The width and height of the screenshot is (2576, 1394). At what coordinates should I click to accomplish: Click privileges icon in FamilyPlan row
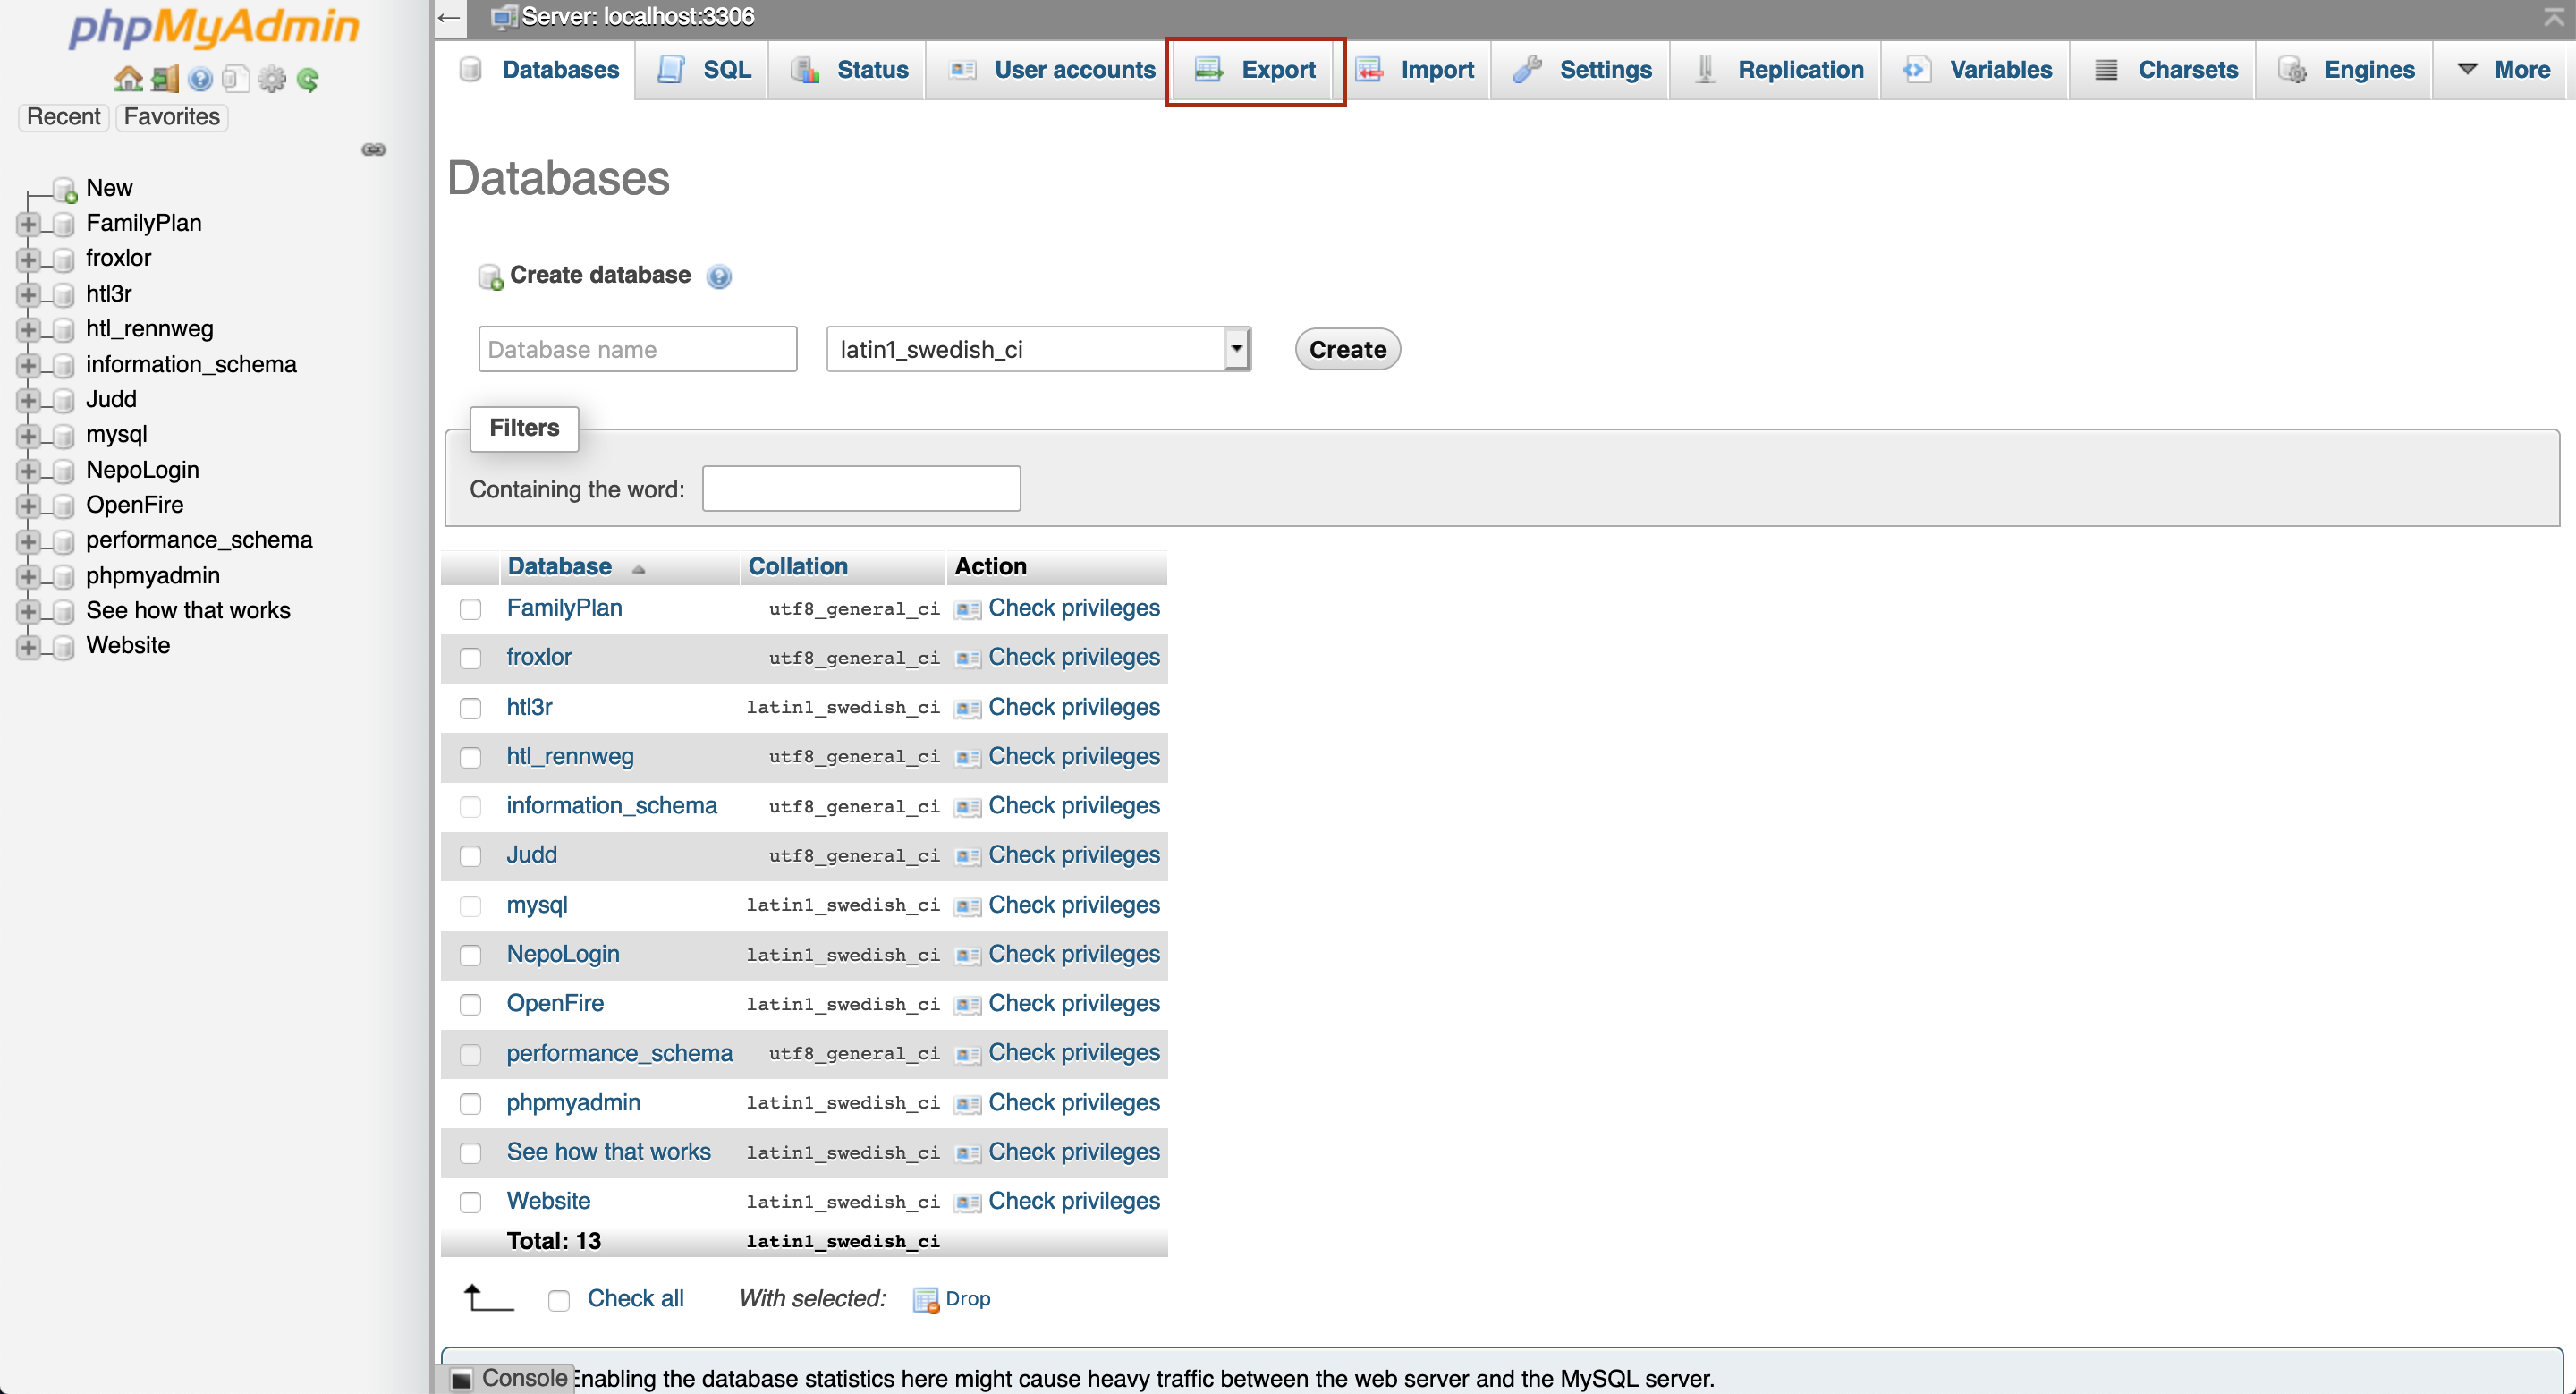point(967,610)
